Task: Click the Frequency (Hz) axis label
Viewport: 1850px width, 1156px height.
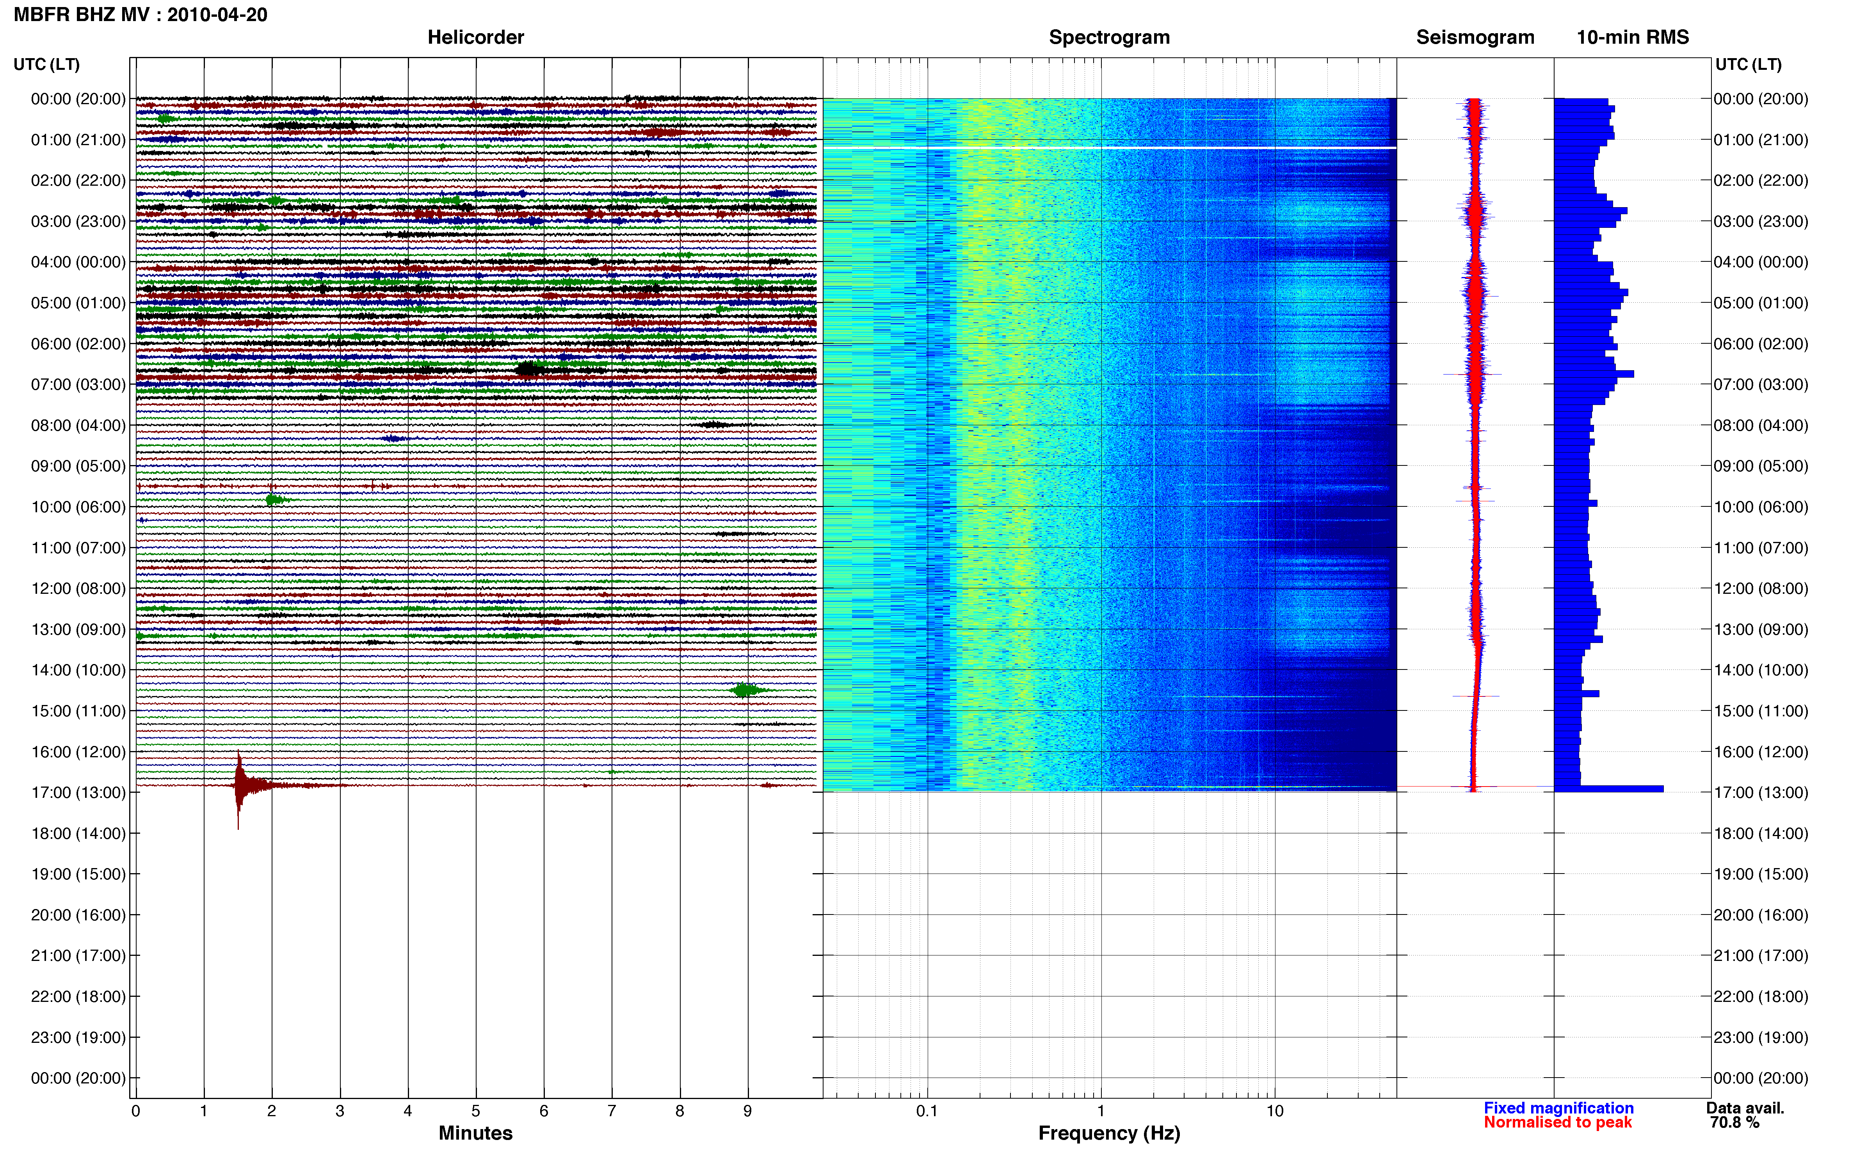Action: pos(1109,1133)
